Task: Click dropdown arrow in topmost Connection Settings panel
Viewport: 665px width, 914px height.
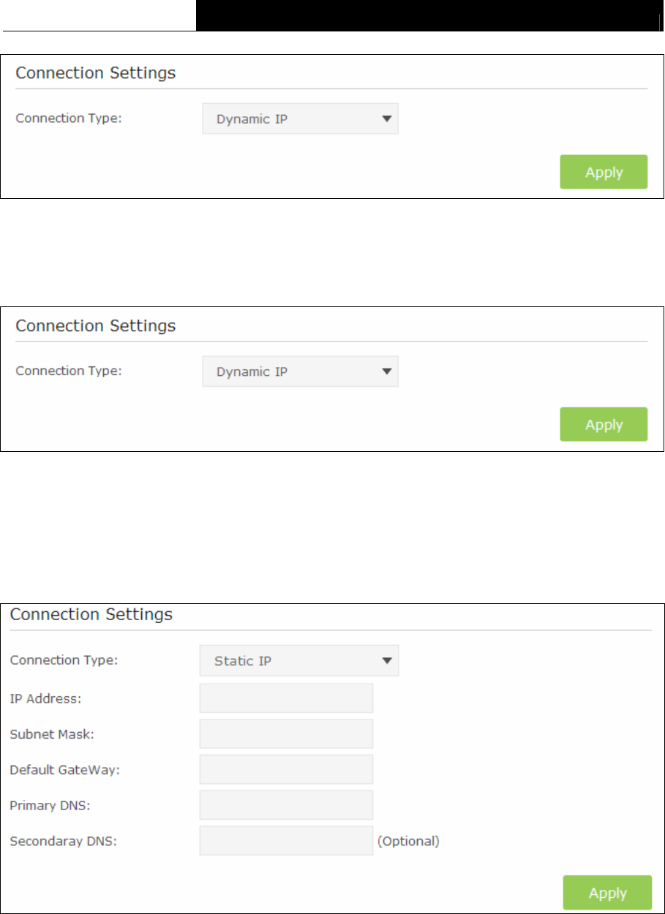Action: pyautogui.click(x=387, y=118)
